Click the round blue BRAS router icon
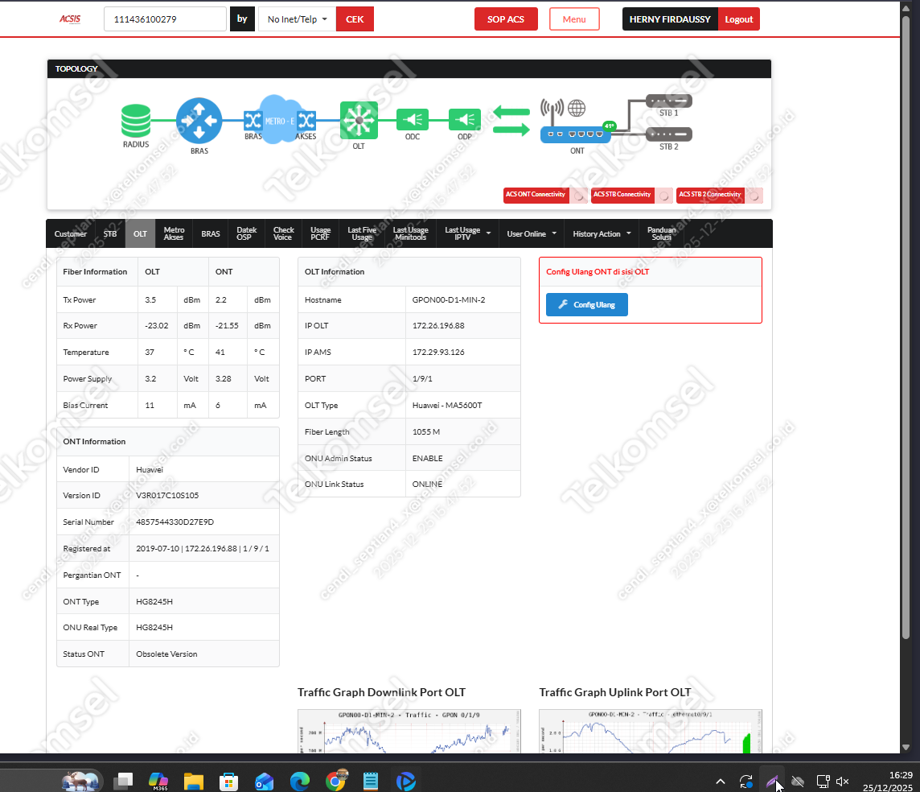This screenshot has width=920, height=792. click(x=199, y=121)
